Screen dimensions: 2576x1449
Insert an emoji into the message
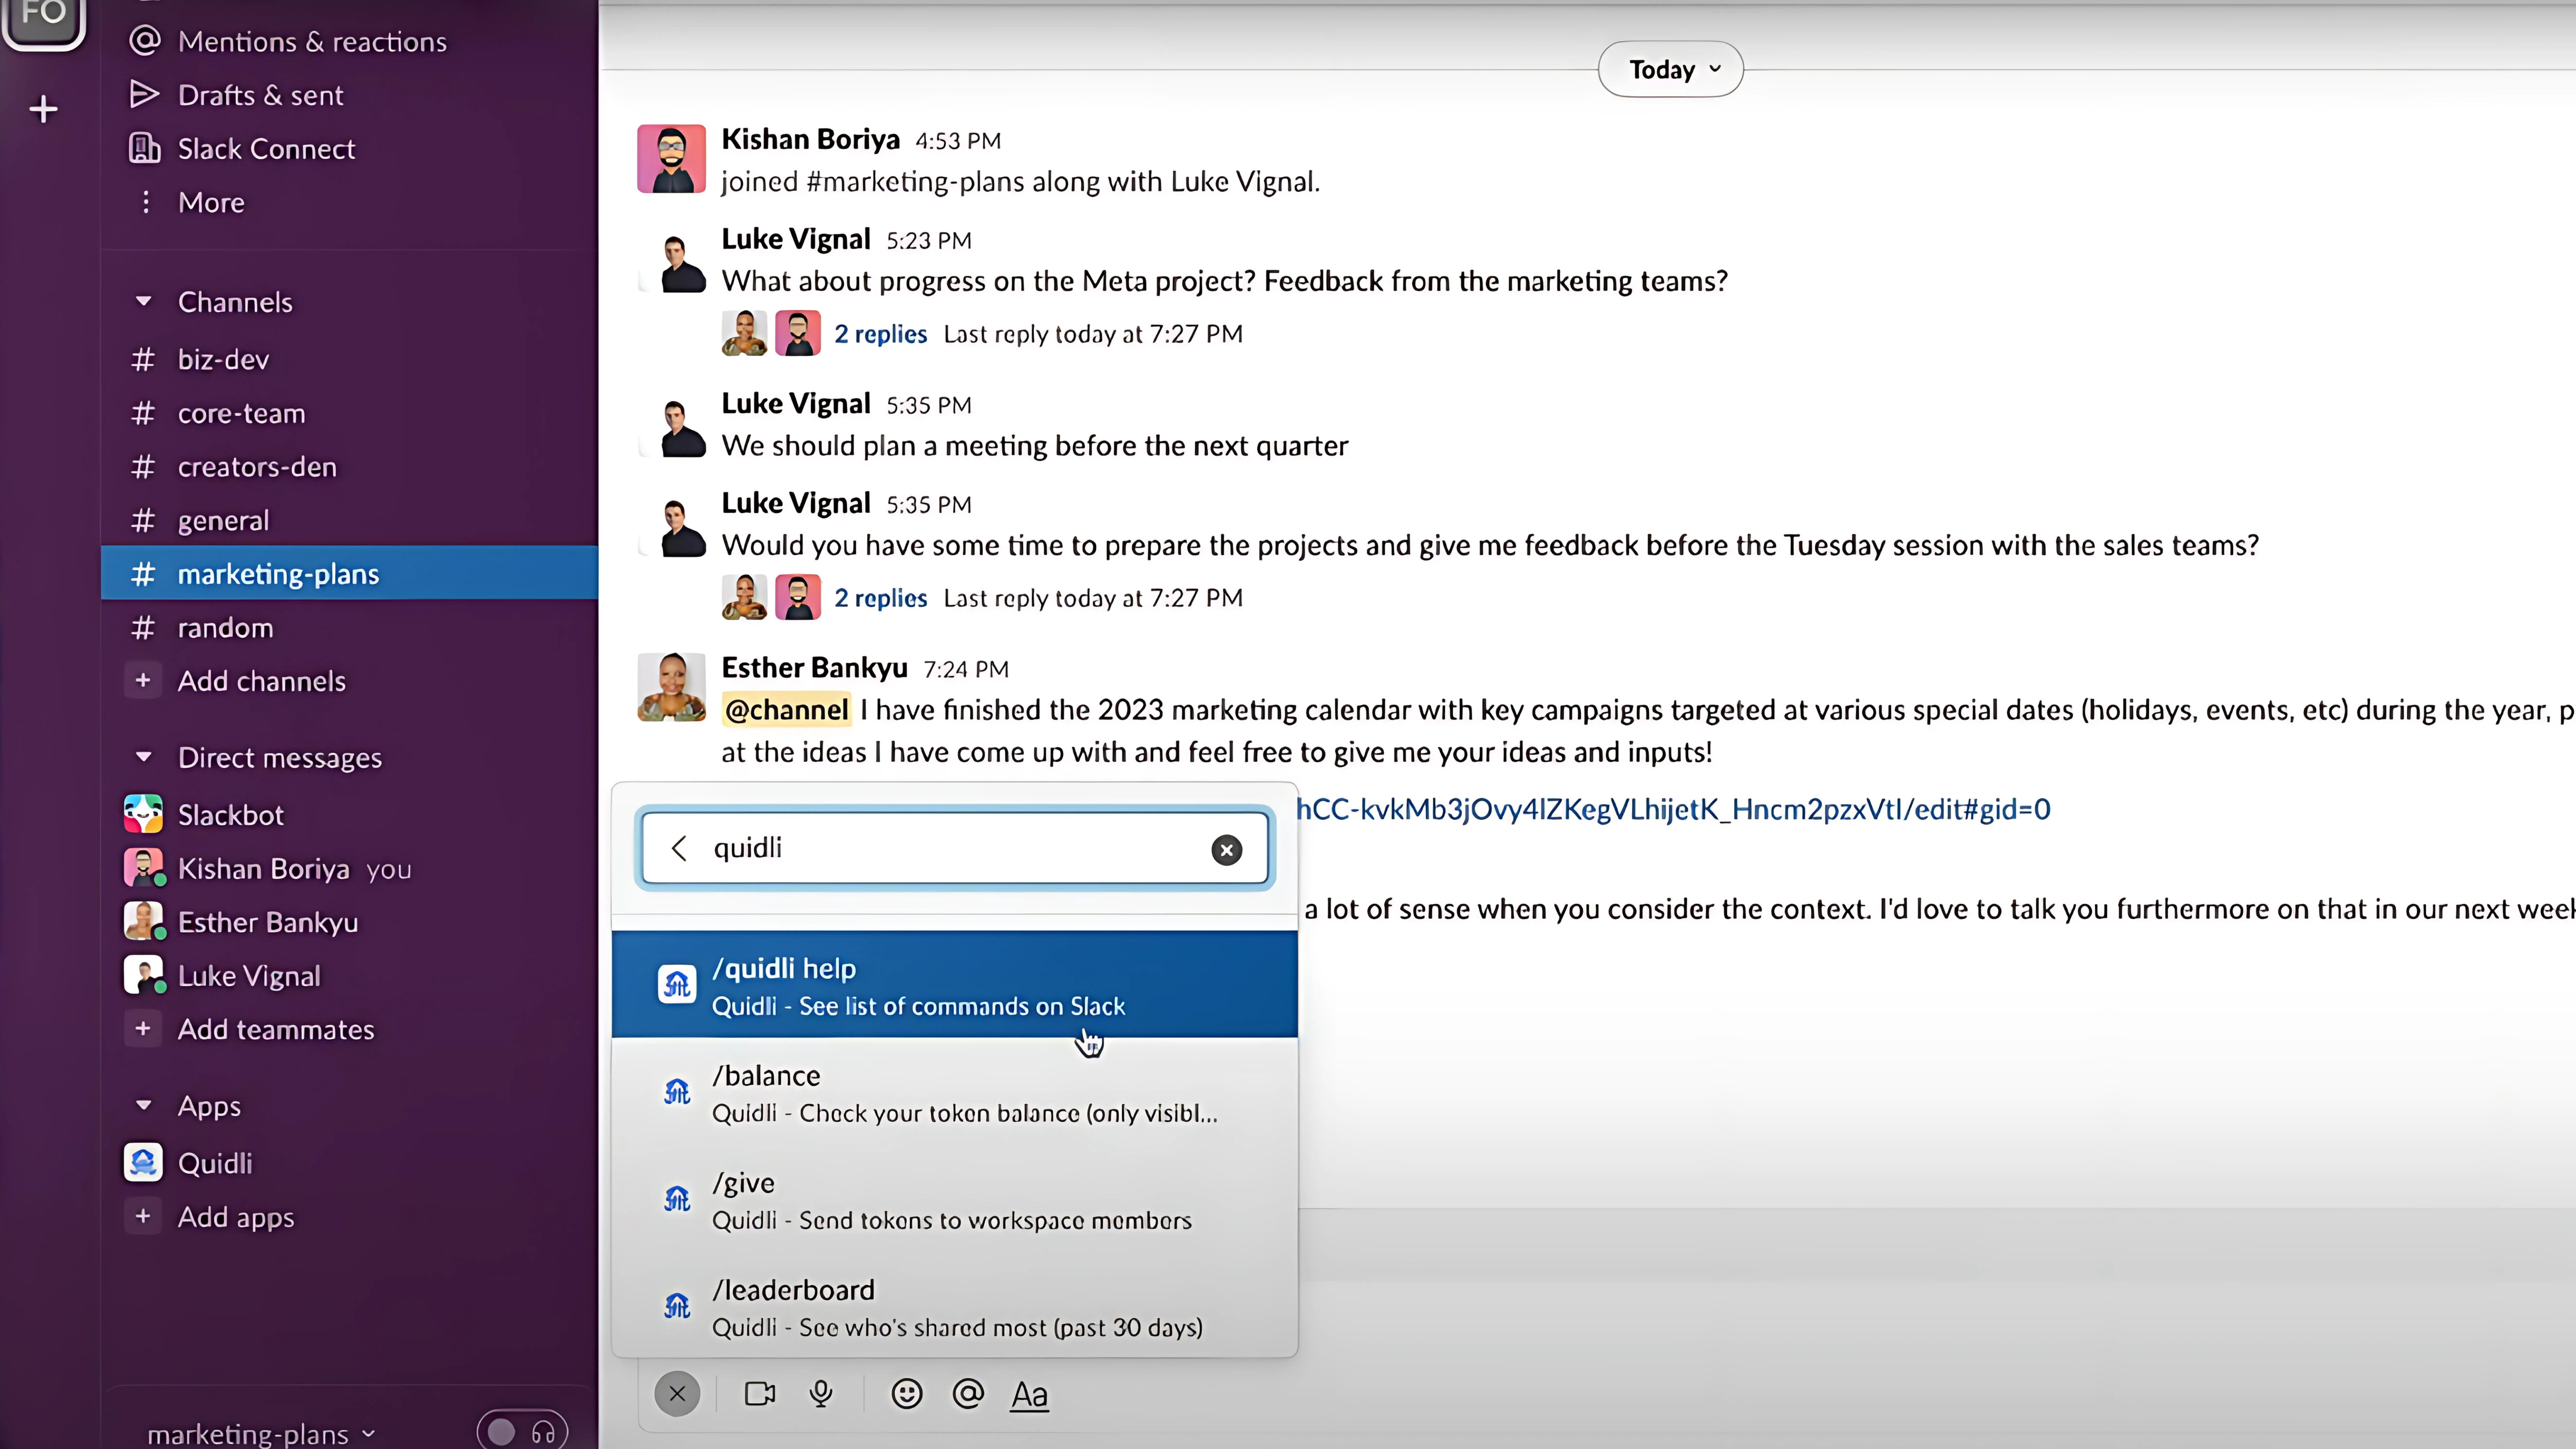click(x=906, y=1393)
